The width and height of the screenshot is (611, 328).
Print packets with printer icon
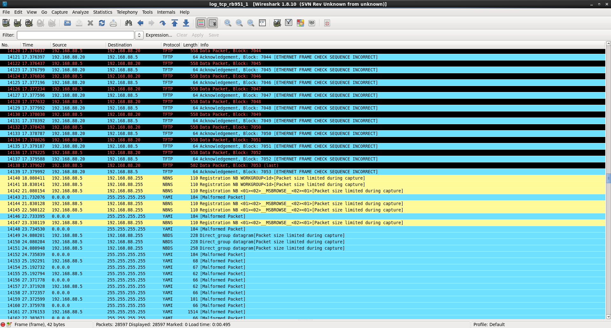[113, 23]
